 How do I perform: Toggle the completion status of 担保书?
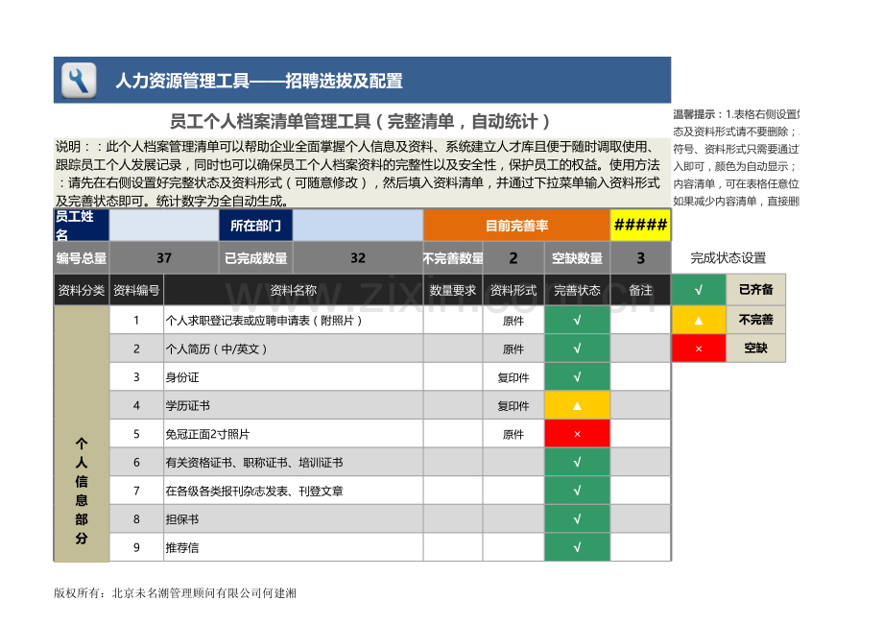click(576, 518)
